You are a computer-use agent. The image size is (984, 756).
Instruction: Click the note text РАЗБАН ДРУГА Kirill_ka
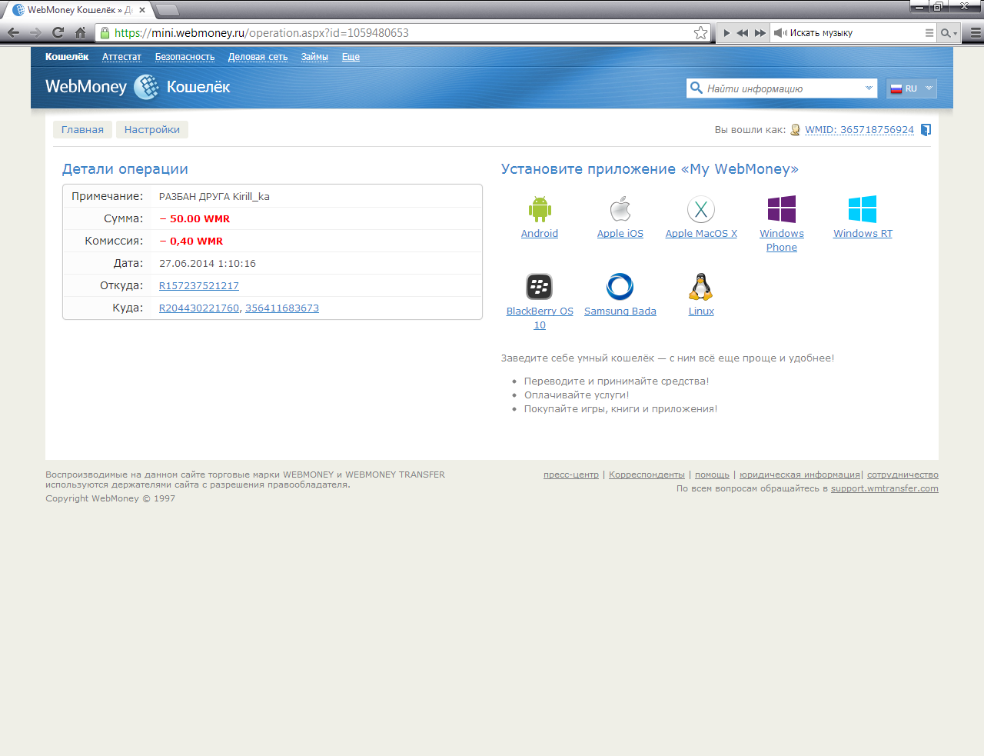[x=214, y=197]
